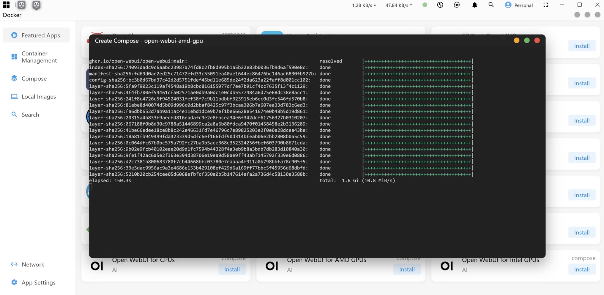
Task: Open the notifications bell
Action: 475,5
